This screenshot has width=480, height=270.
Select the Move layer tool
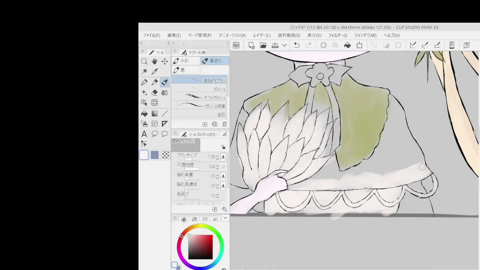pos(165,61)
